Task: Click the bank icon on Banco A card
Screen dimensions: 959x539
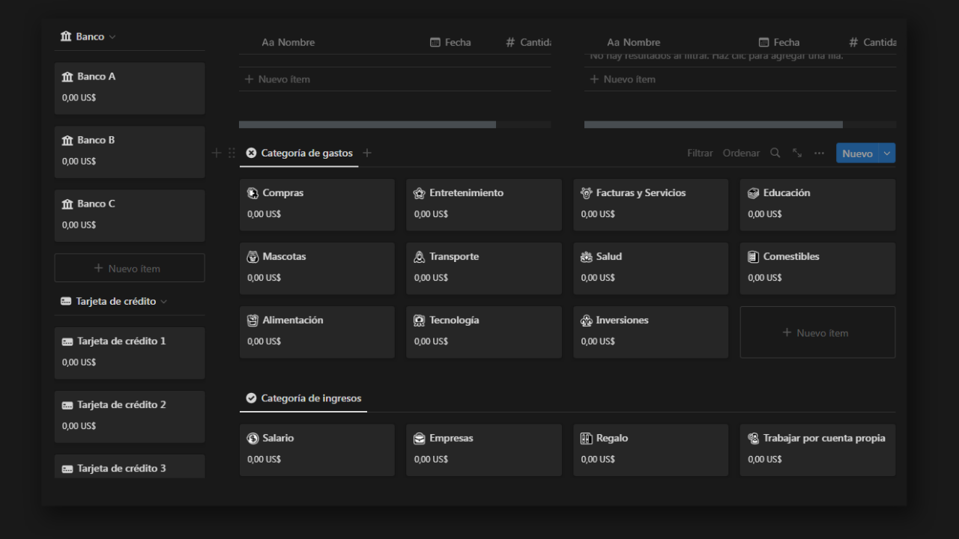Action: tap(67, 76)
